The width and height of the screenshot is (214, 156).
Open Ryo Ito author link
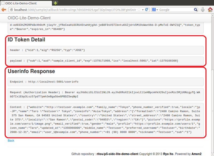tap(168, 154)
